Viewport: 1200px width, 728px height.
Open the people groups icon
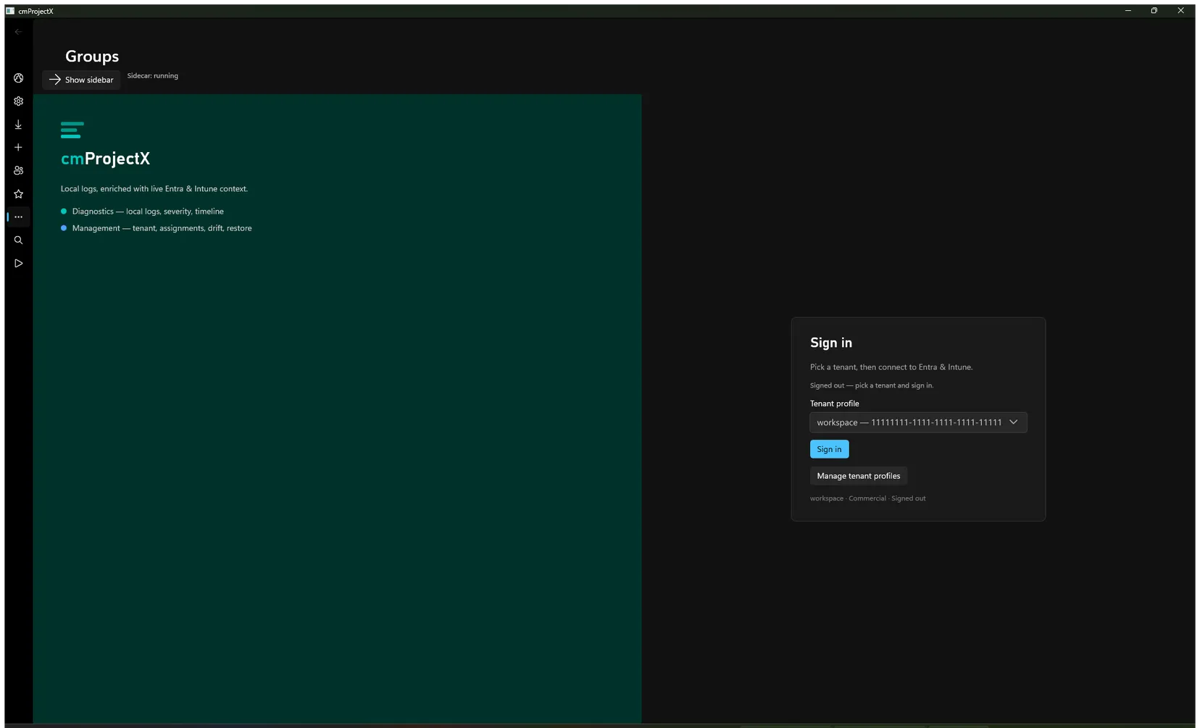(18, 171)
